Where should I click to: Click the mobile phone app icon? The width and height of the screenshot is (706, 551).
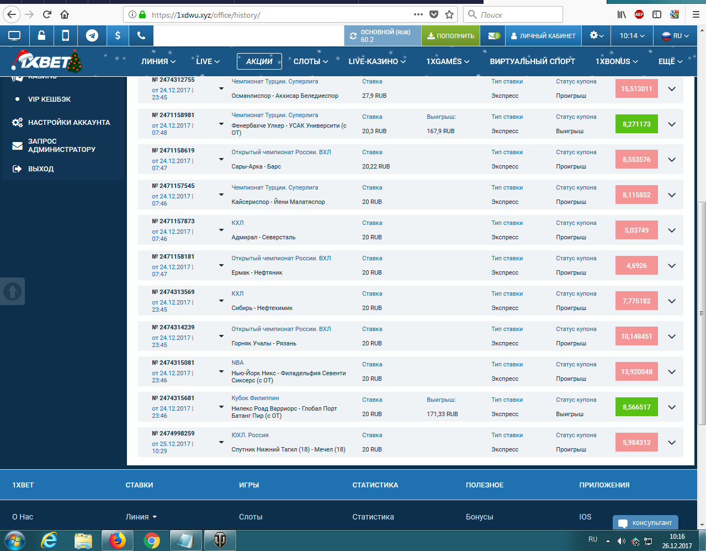[x=66, y=36]
